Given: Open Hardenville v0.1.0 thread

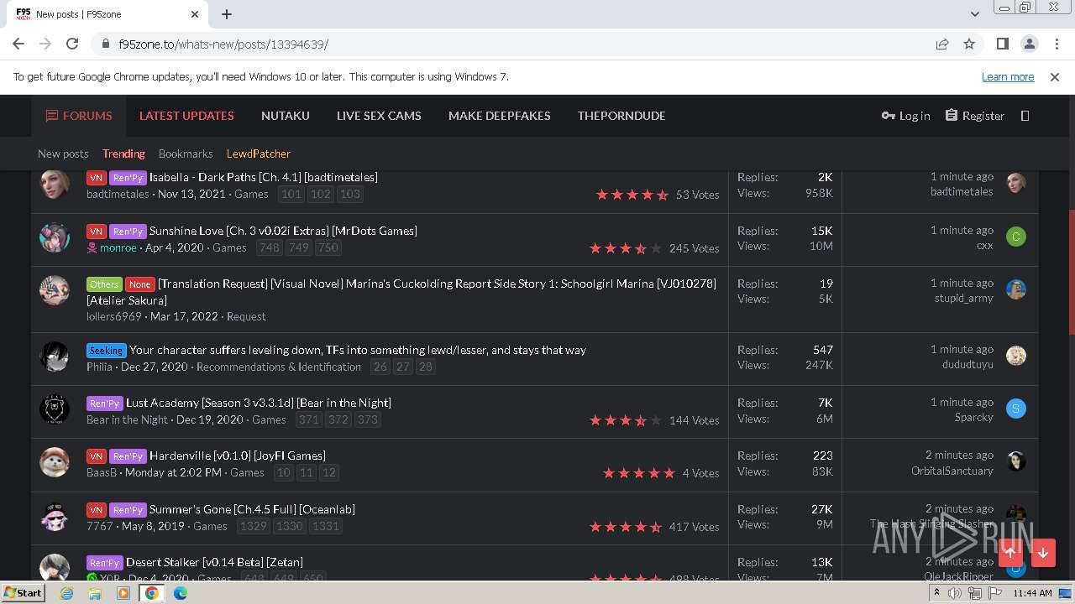Looking at the screenshot, I should click(x=238, y=456).
